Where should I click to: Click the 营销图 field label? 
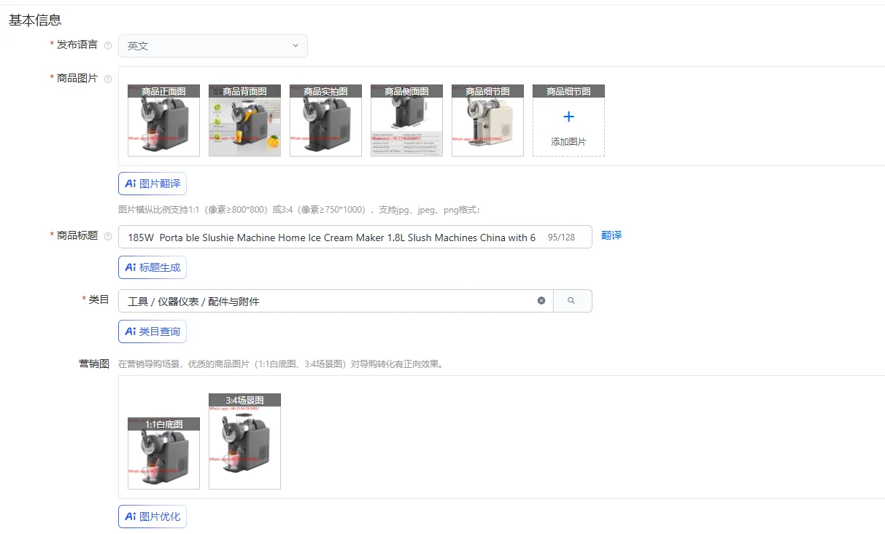coord(93,364)
